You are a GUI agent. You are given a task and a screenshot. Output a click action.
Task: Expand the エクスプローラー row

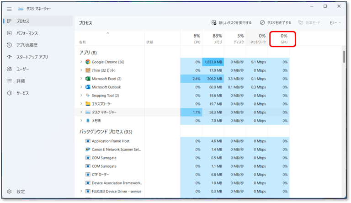click(x=81, y=104)
